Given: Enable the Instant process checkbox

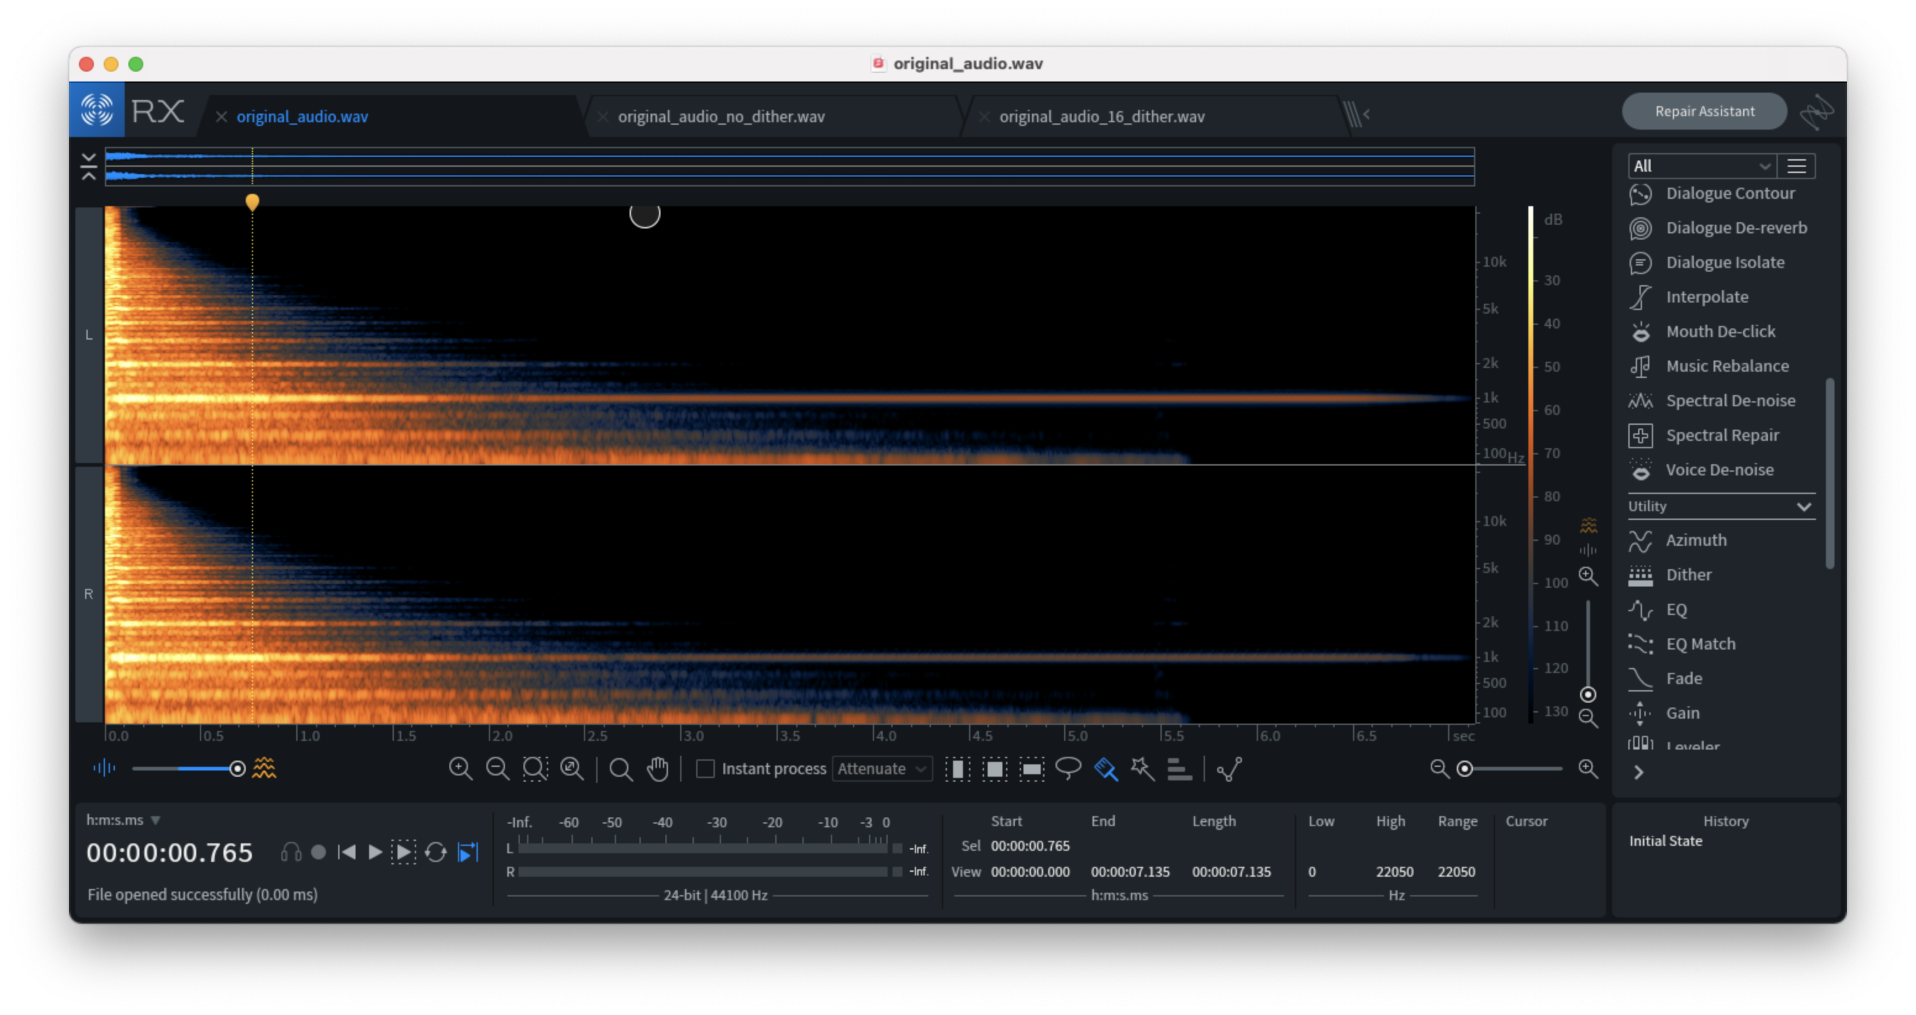Looking at the screenshot, I should coord(705,769).
